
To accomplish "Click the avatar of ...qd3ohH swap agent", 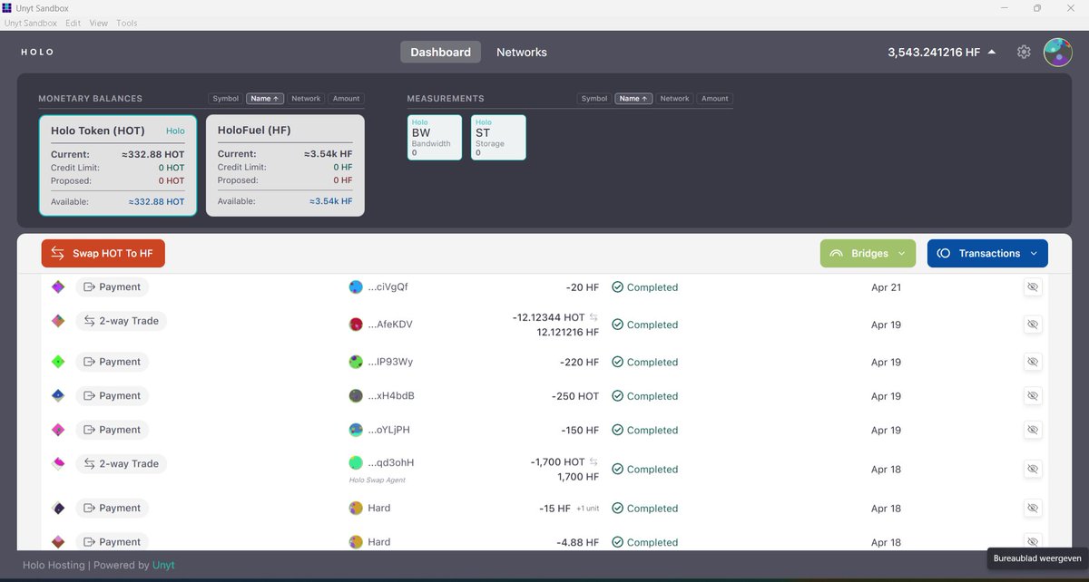I will (x=356, y=462).
